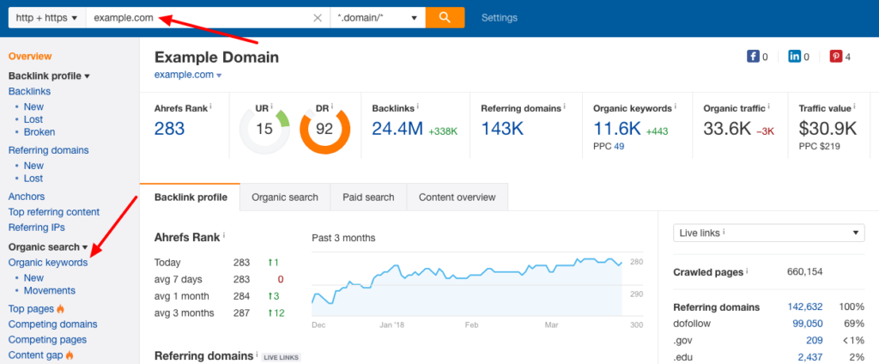Click the Organic traffic value 33.6K
The height and width of the screenshot is (364, 879).
click(727, 129)
